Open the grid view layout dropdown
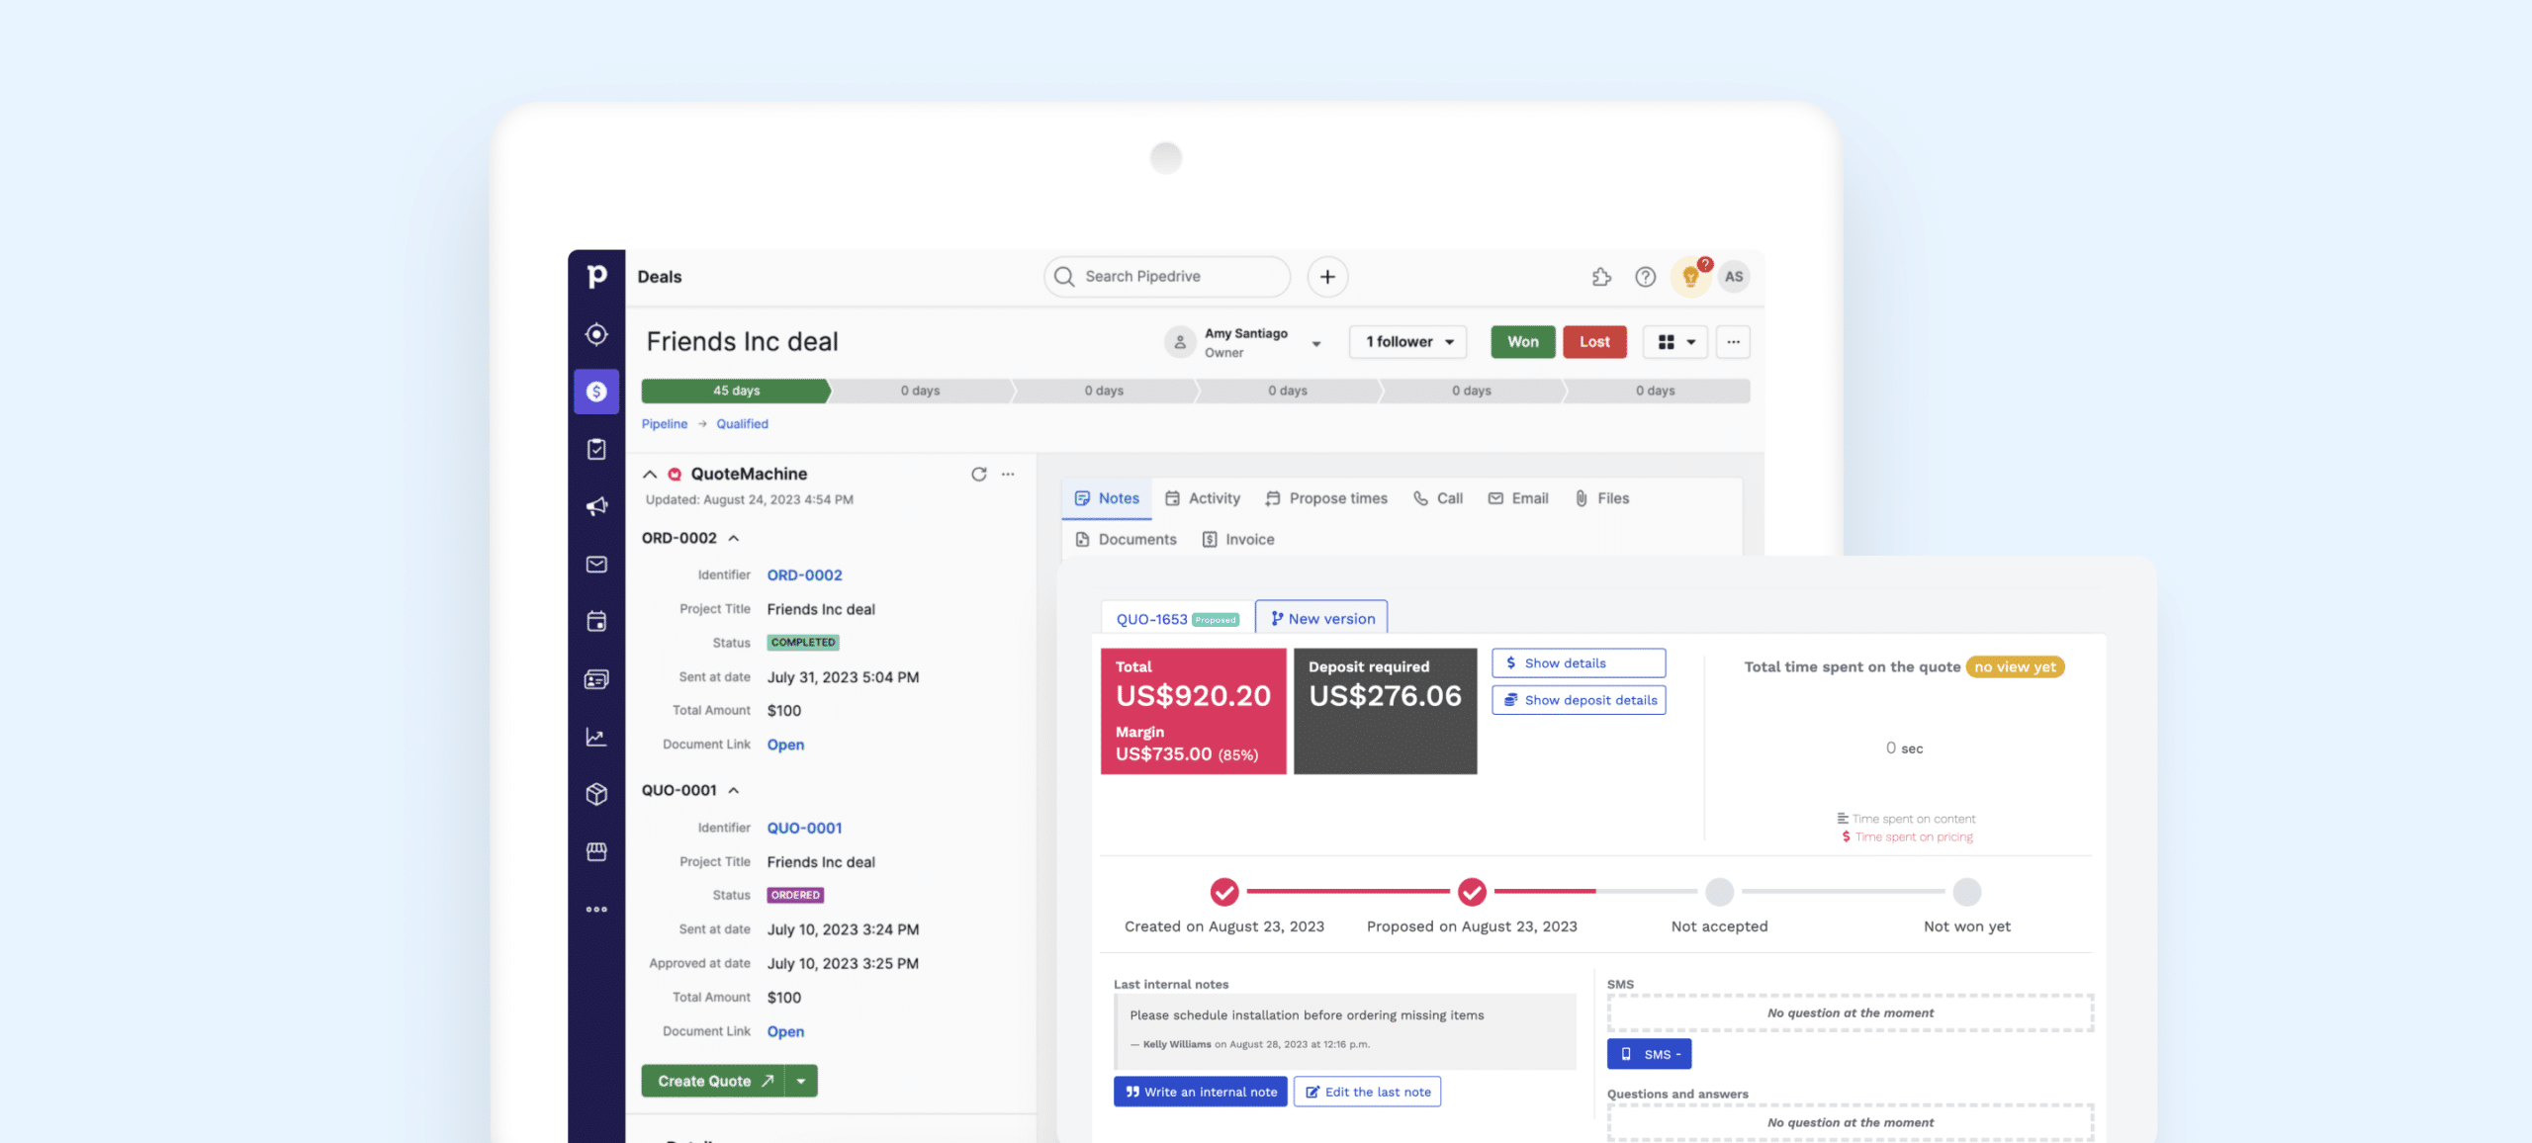 click(x=1675, y=342)
